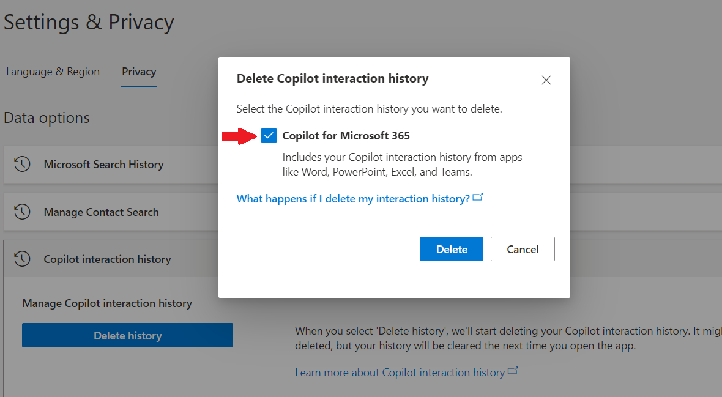Click 'Select the Copilot interaction history you want to delete' text
722x397 pixels.
[x=370, y=109]
